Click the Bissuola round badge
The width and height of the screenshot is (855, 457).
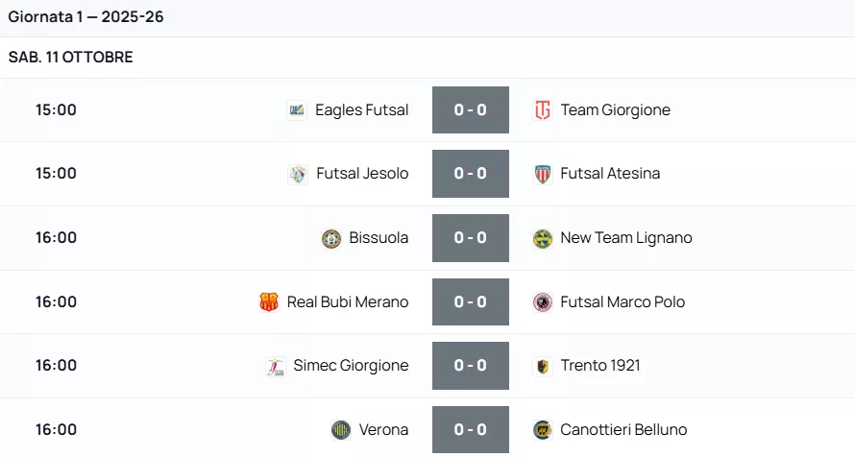click(x=331, y=238)
